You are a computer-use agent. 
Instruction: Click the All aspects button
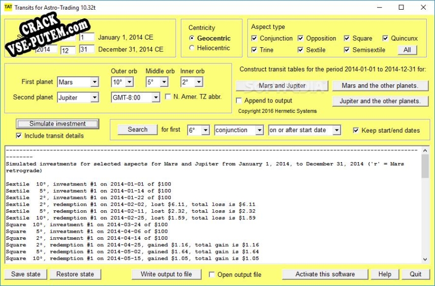(x=407, y=50)
